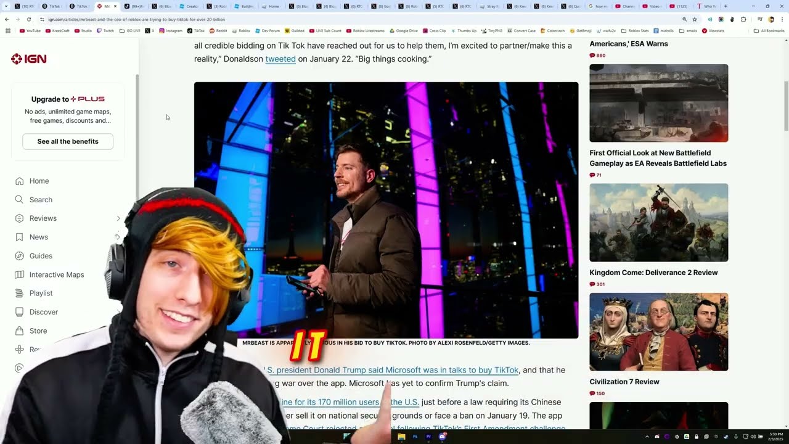The width and height of the screenshot is (789, 444).
Task: Open the Chrome profile avatar
Action: (x=771, y=19)
